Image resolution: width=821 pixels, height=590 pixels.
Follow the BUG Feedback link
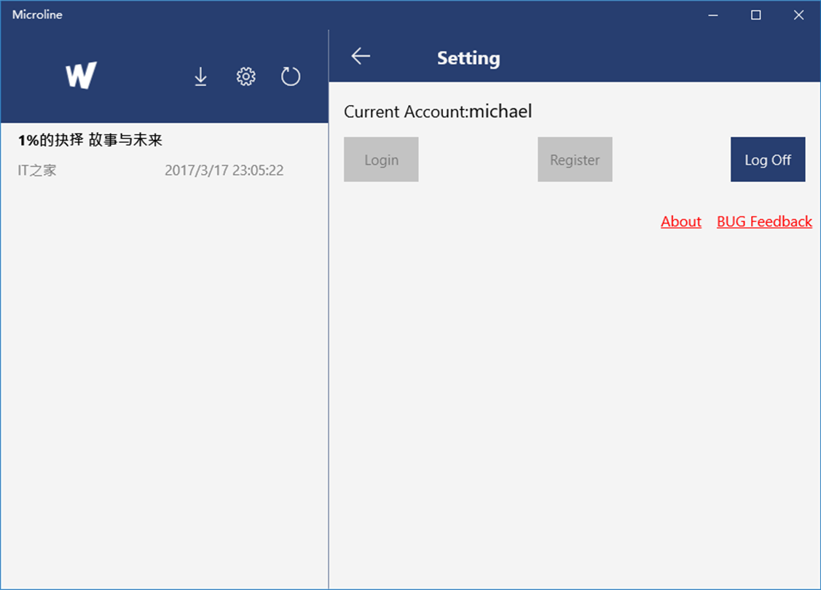click(764, 221)
